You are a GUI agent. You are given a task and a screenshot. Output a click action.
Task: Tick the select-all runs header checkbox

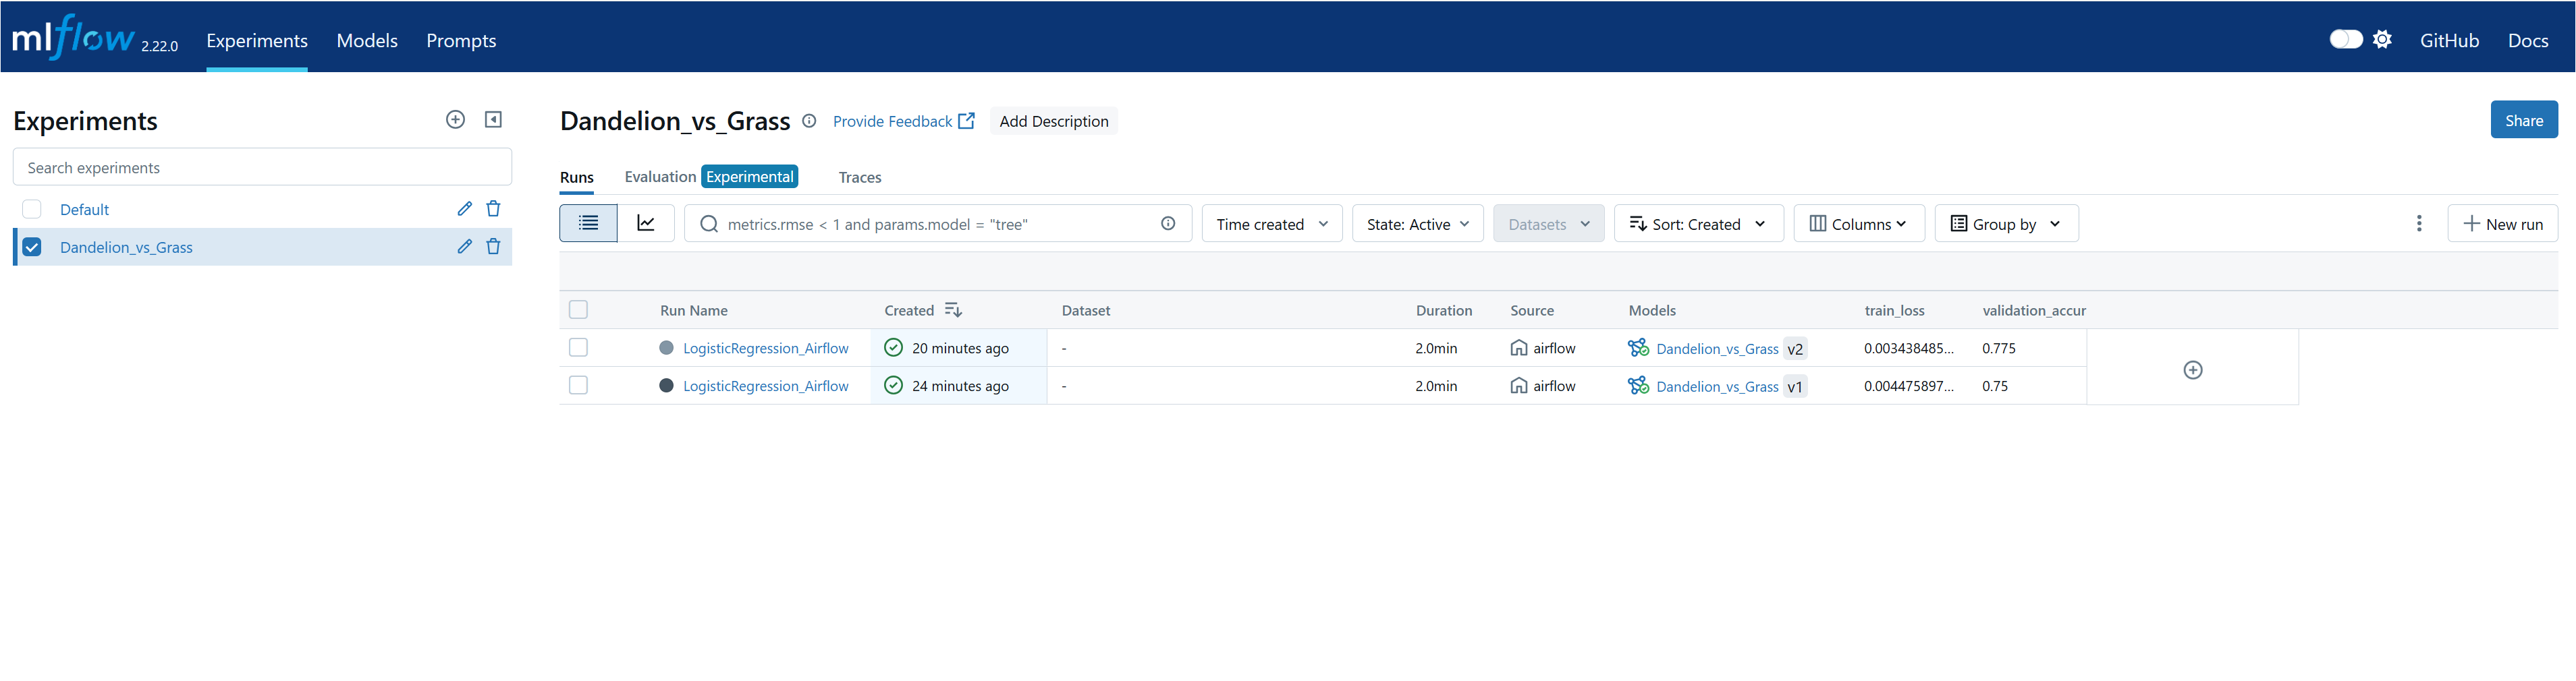tap(578, 311)
